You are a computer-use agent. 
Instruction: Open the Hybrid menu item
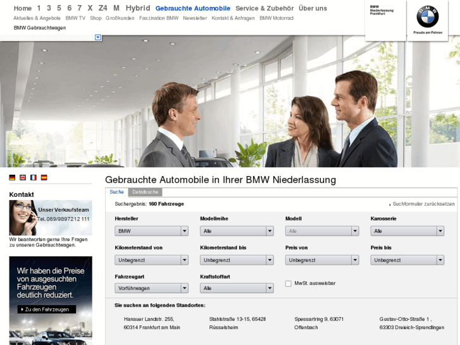137,8
